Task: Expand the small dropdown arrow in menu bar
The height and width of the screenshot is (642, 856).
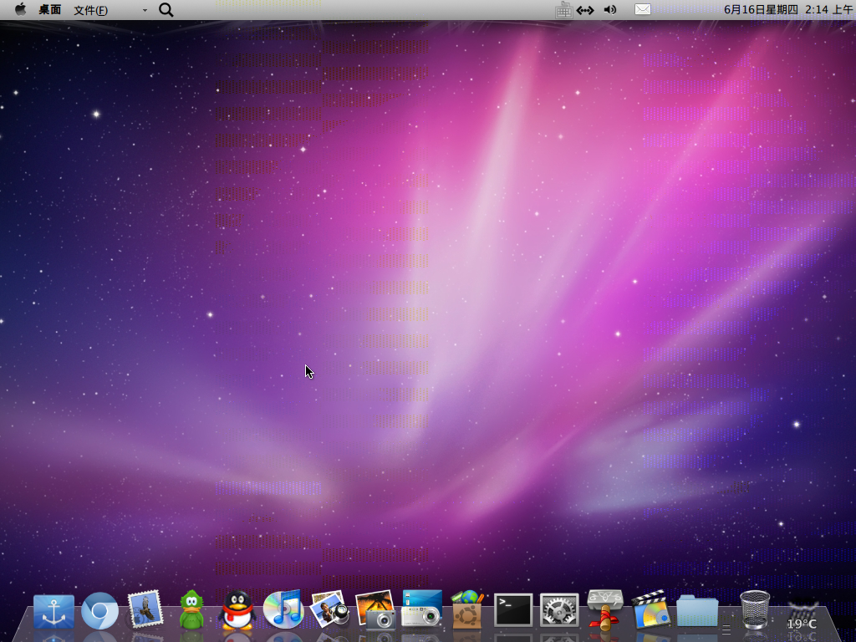Action: coord(145,10)
